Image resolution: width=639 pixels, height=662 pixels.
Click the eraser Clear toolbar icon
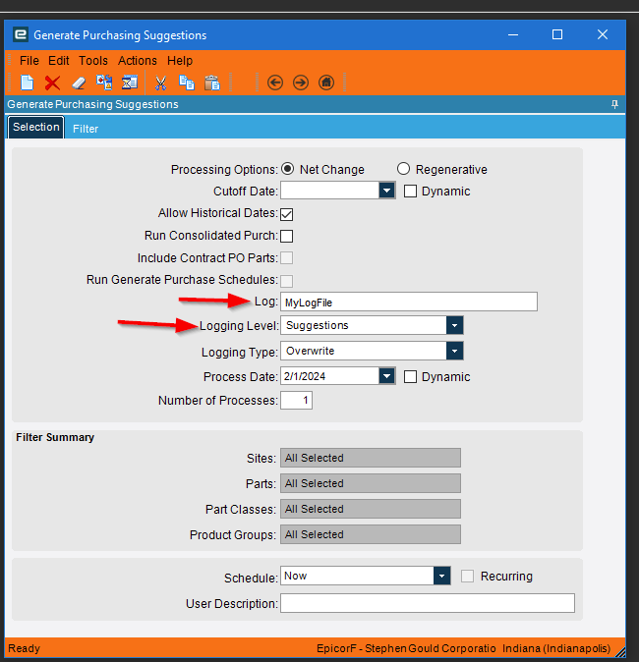point(79,83)
